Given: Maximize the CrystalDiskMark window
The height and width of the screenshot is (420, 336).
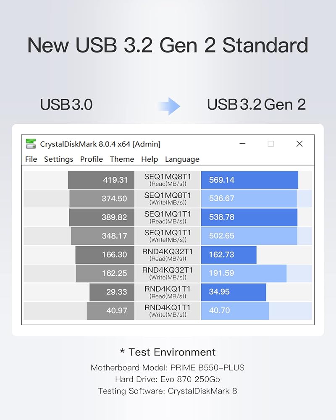Looking at the screenshot, I should pos(270,144).
